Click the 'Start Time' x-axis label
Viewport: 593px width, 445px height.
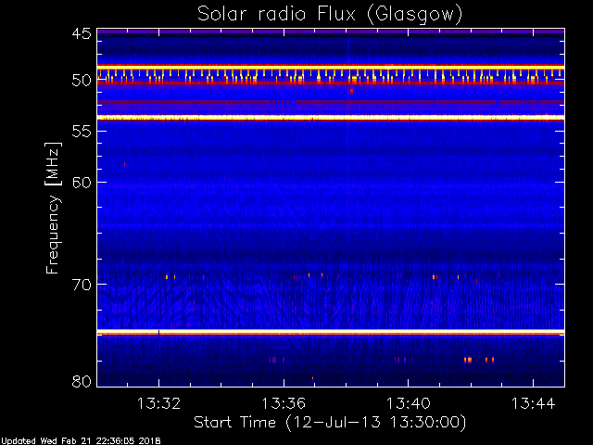329,422
